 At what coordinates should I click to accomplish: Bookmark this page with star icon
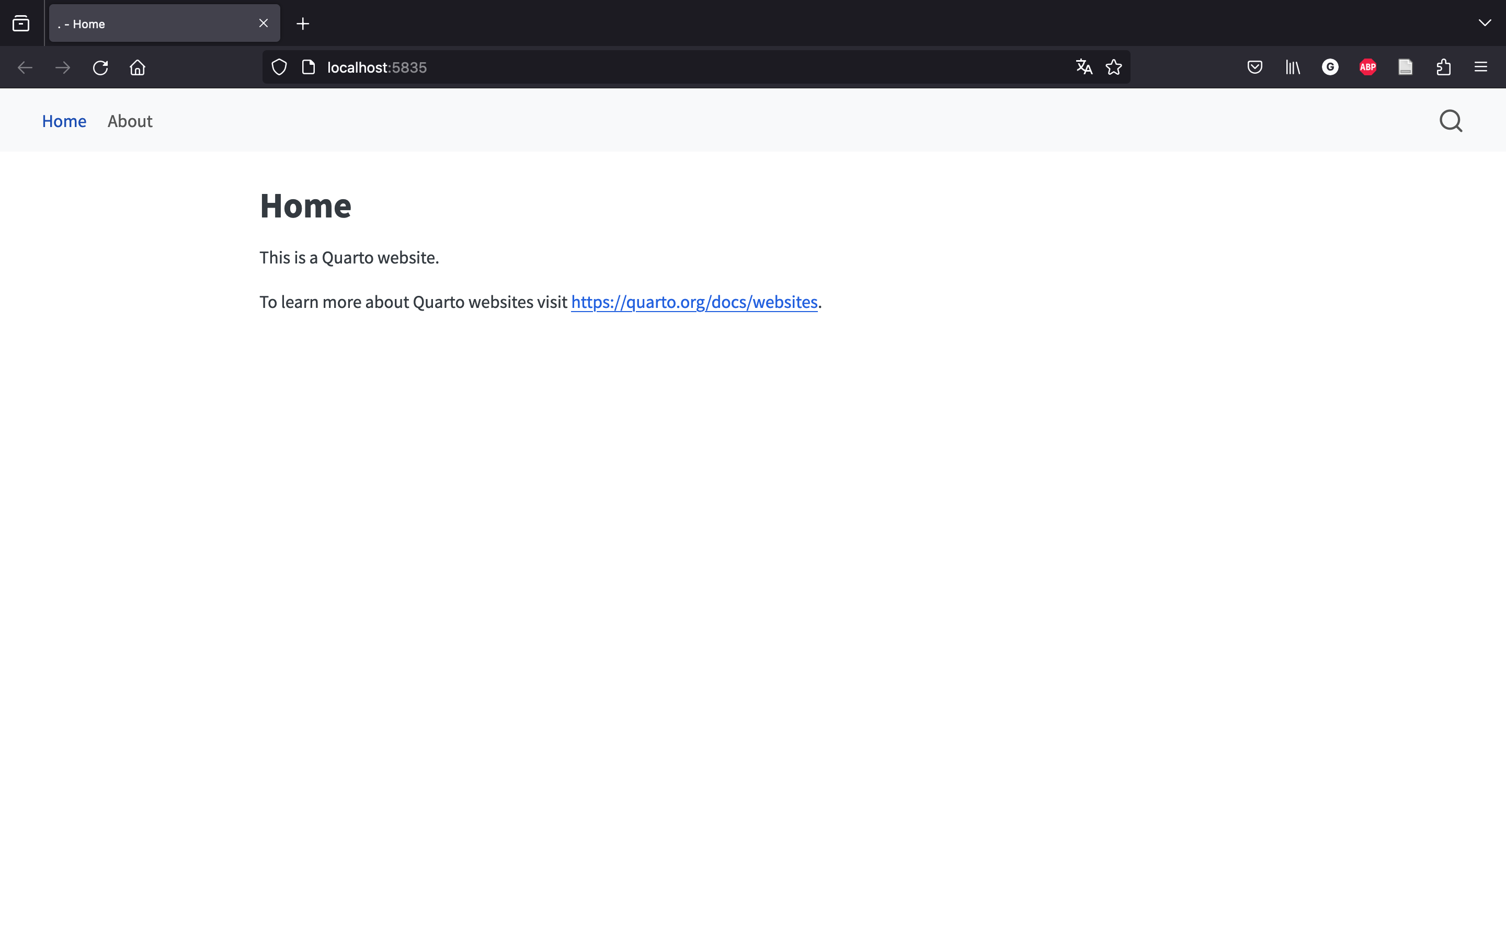pyautogui.click(x=1113, y=67)
